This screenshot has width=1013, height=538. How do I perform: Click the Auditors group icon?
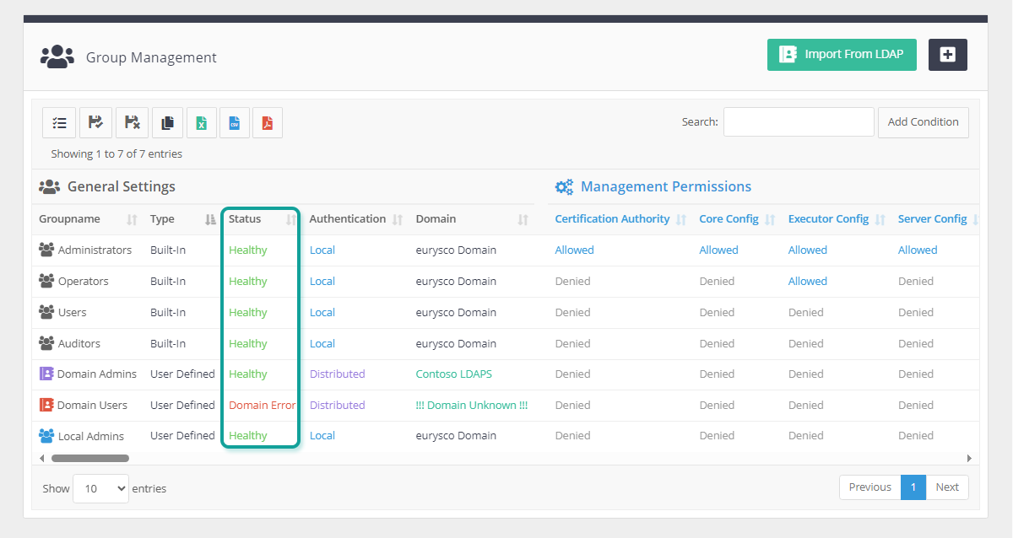(46, 343)
